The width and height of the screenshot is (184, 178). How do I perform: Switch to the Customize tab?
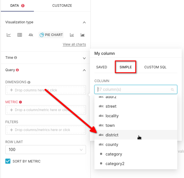pyautogui.click(x=62, y=6)
